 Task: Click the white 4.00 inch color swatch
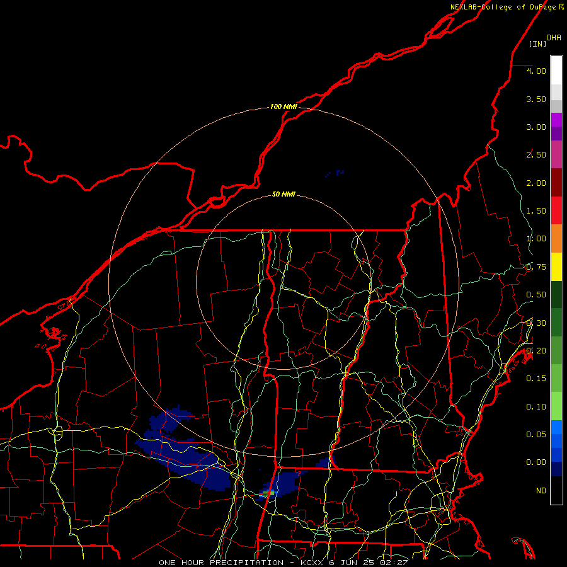(x=556, y=70)
